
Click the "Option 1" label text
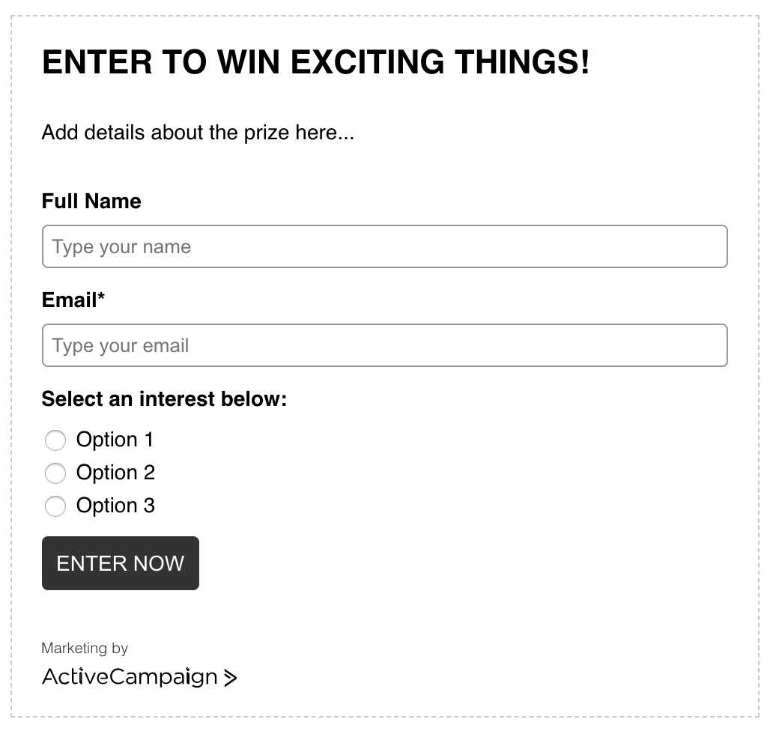pos(115,440)
